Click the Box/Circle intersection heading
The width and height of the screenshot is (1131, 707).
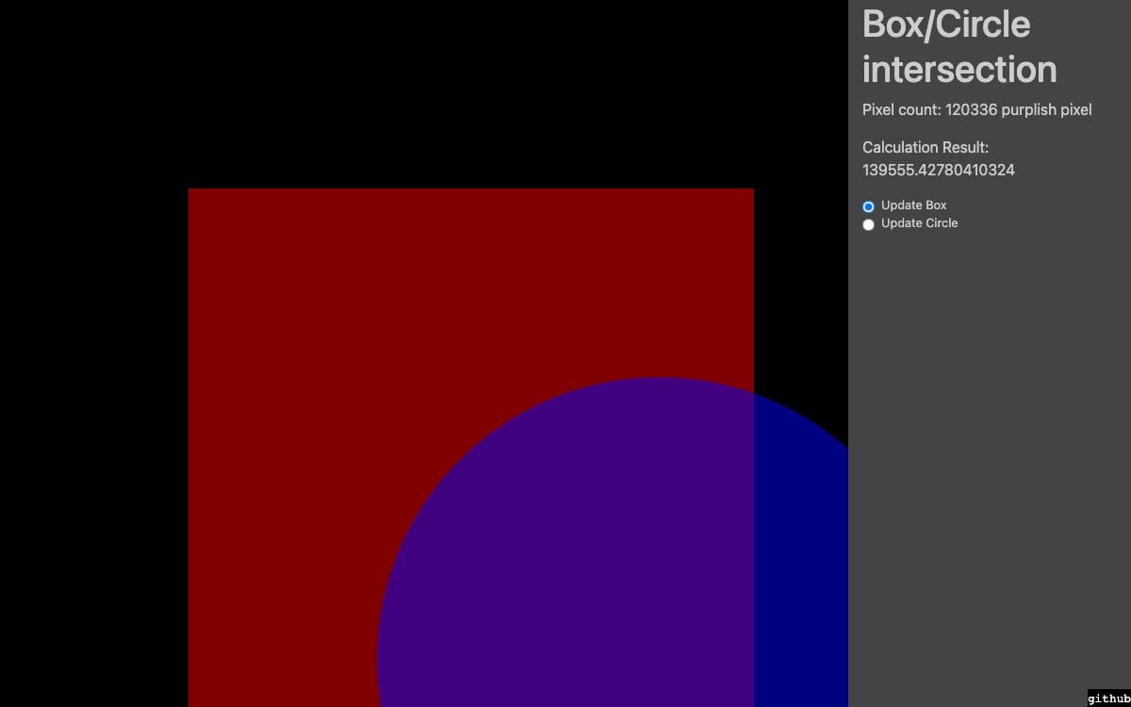pos(959,46)
